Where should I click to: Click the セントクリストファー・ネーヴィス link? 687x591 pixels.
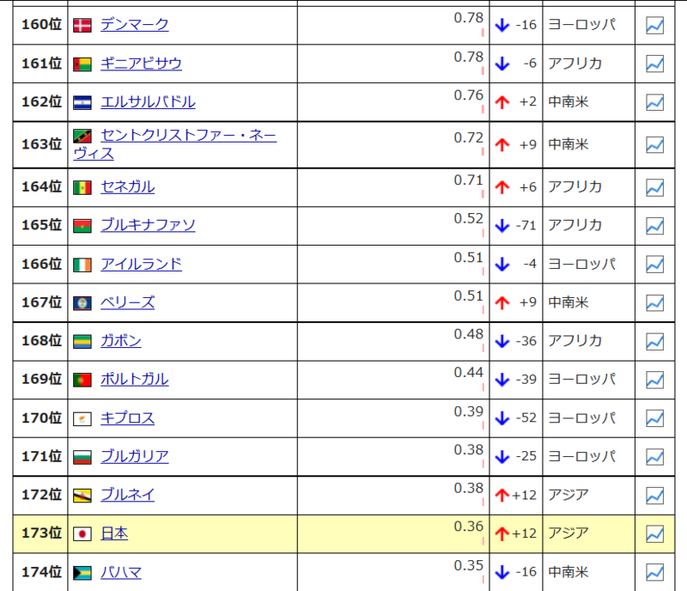click(x=189, y=137)
